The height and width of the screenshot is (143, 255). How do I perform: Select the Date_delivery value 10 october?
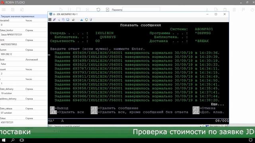point(6,93)
